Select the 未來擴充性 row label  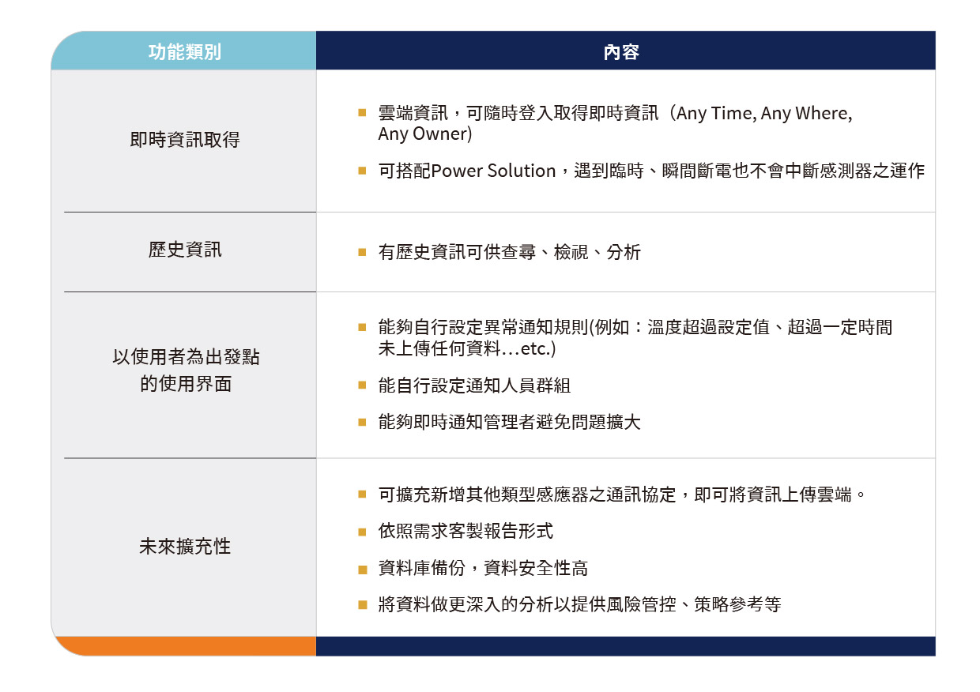pos(184,547)
